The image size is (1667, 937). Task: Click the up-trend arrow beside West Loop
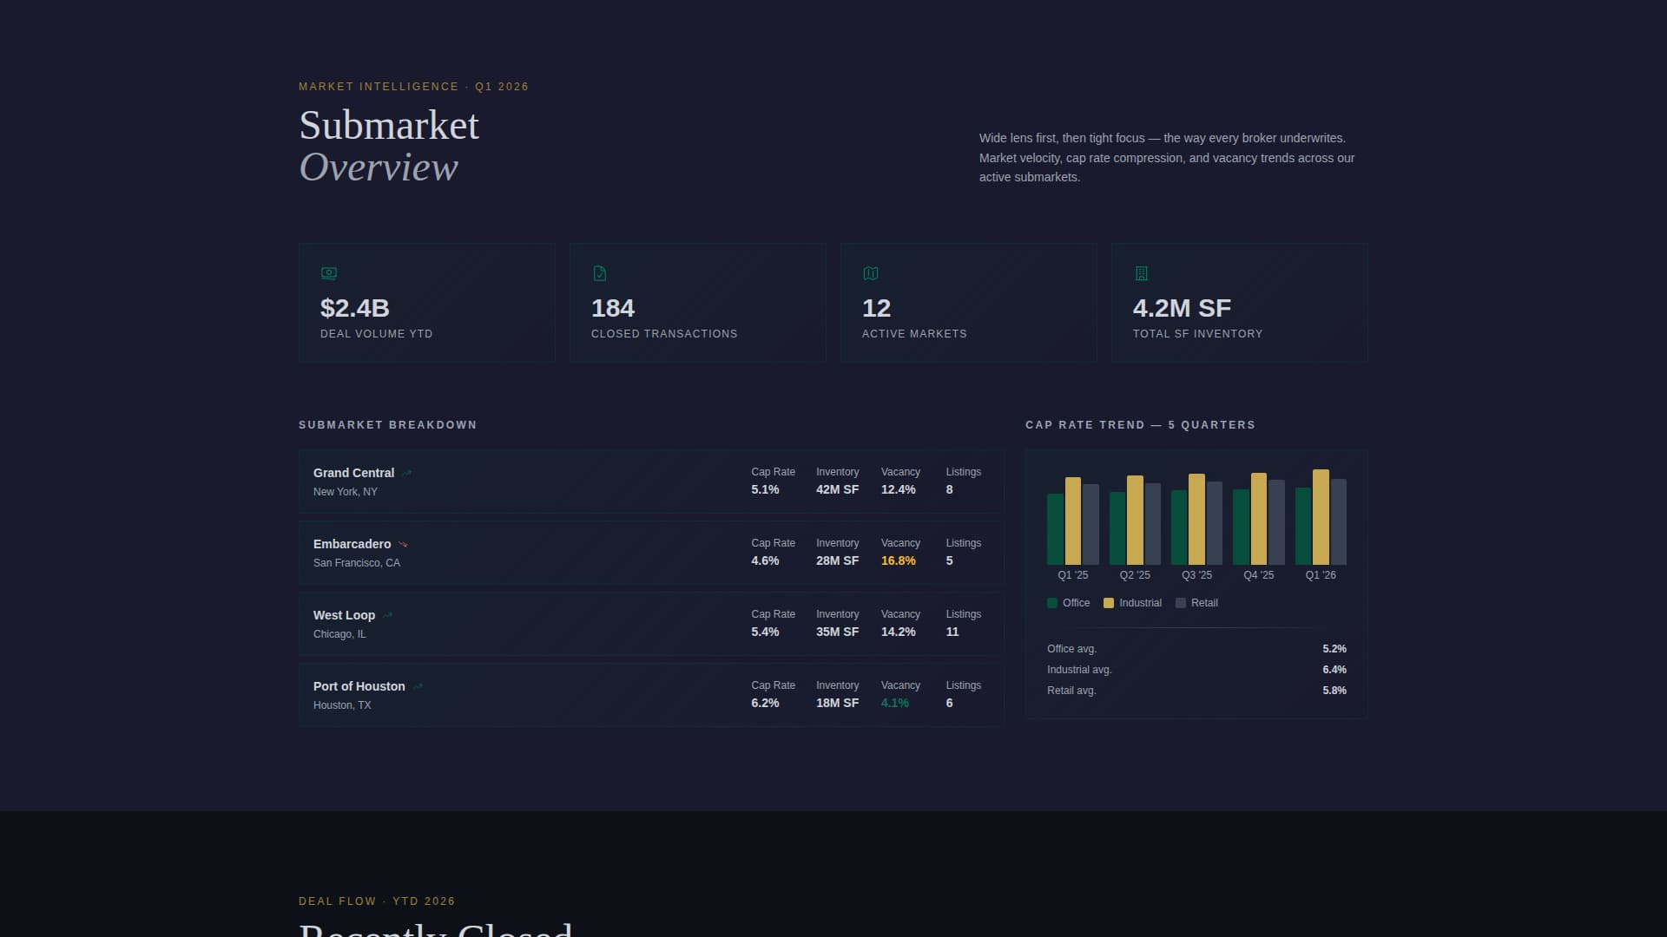[x=387, y=616]
